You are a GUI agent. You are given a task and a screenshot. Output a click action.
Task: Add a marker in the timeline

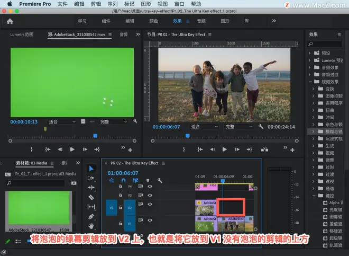[x=148, y=180]
